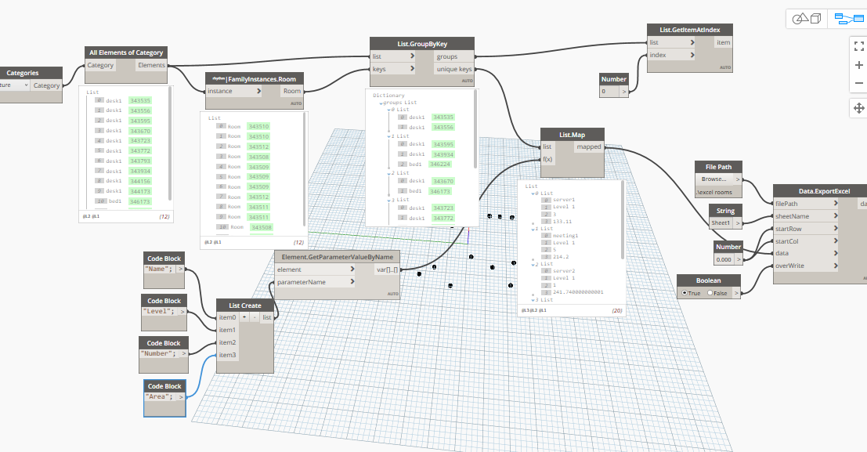
Task: Click the Sheet1 text field in the String node
Action: click(721, 223)
